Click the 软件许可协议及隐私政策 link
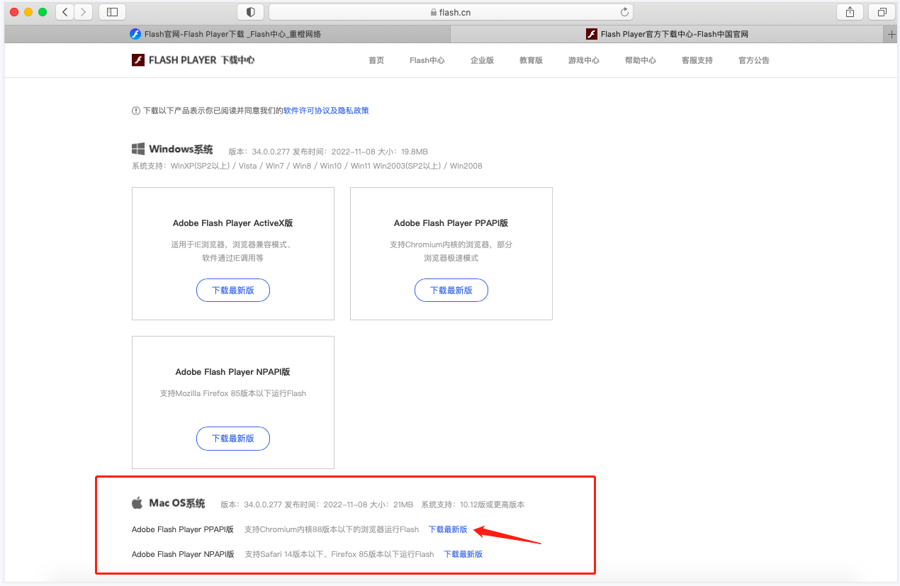Viewport: 900px width, 586px height. [326, 111]
